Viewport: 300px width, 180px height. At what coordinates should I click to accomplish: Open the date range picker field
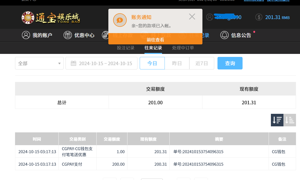pos(105,63)
